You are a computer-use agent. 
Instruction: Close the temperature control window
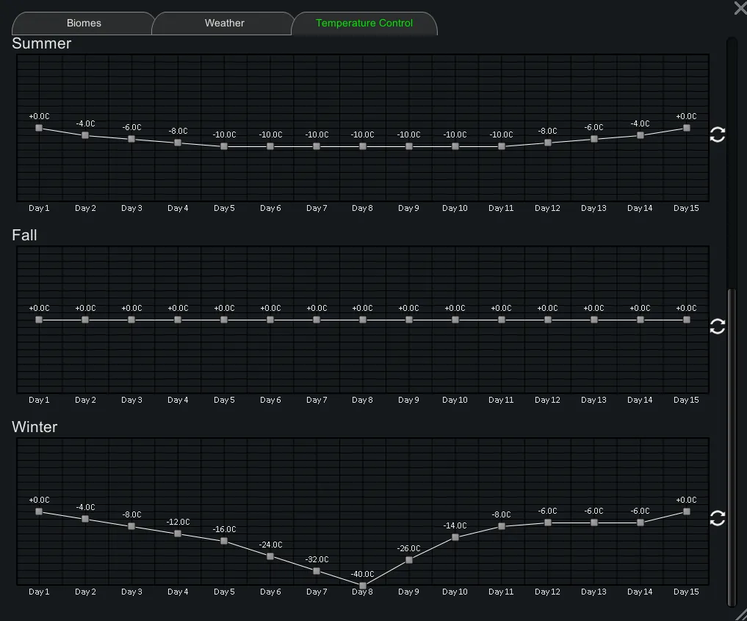pyautogui.click(x=740, y=8)
